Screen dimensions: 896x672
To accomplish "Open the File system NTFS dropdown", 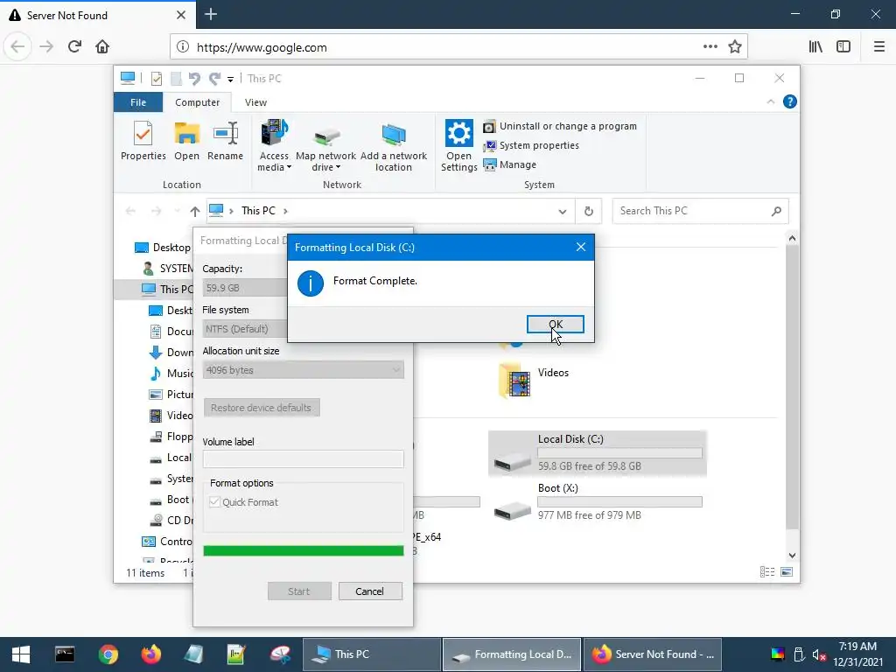I will point(245,329).
